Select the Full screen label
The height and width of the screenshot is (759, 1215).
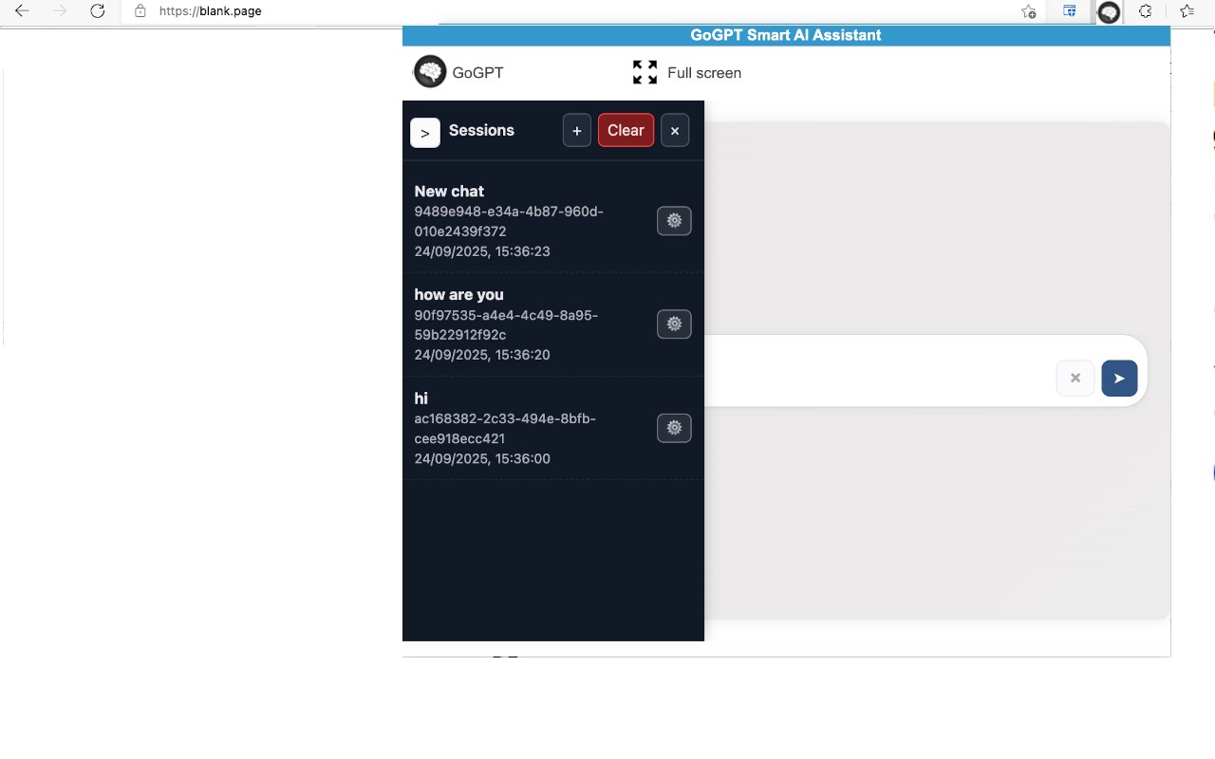tap(704, 73)
